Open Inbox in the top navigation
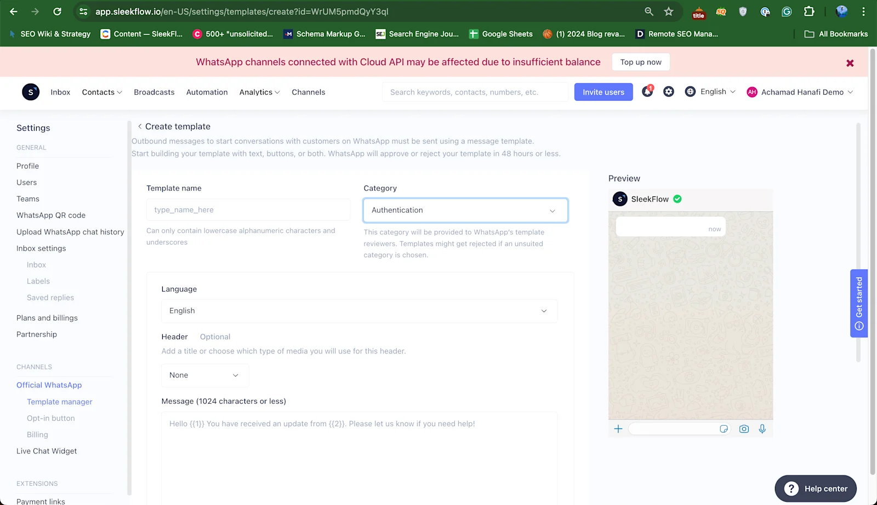877x505 pixels. (x=60, y=92)
